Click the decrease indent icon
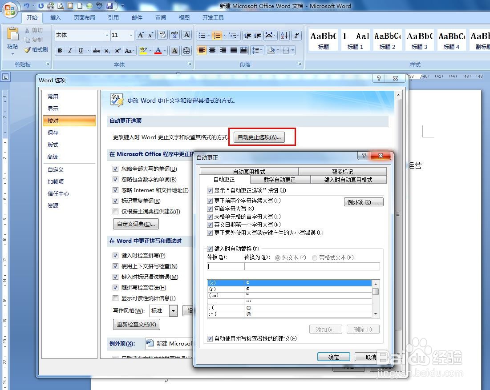Viewport: 490px width, 390px height. [247, 35]
